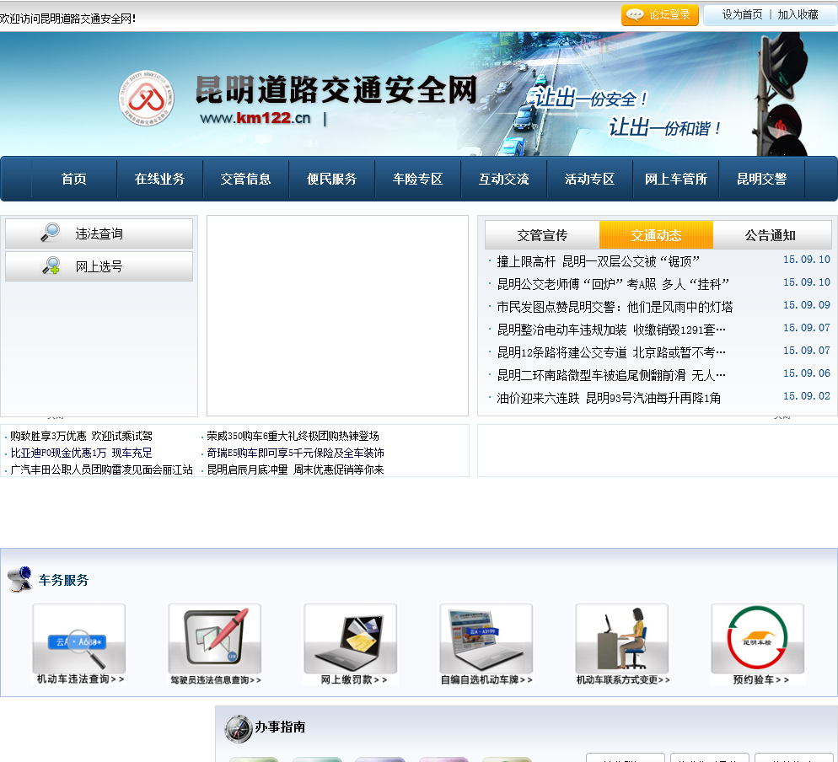Screen dimensions: 838x762
Task: Click magnifier icon beside 违法查询
Action: point(51,233)
